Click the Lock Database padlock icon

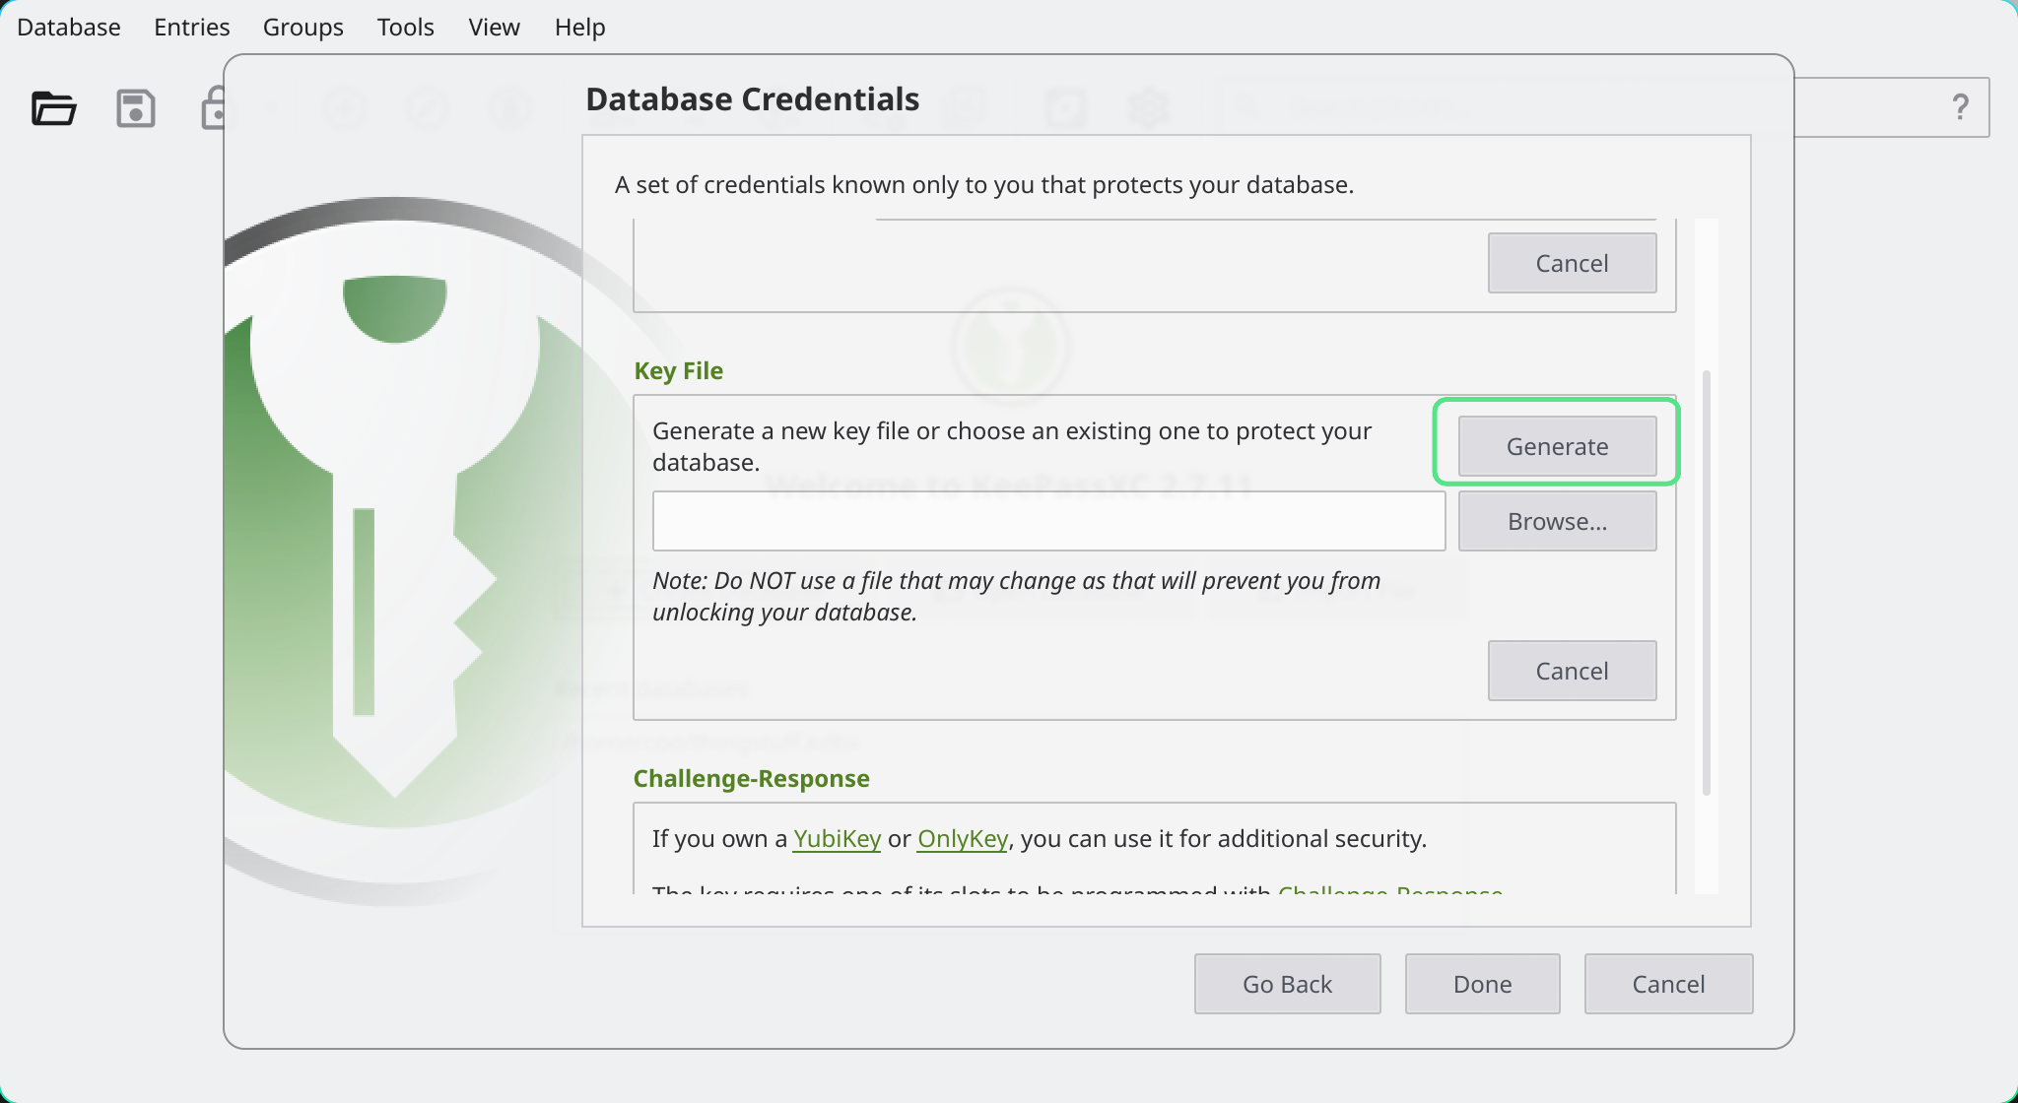pyautogui.click(x=213, y=107)
